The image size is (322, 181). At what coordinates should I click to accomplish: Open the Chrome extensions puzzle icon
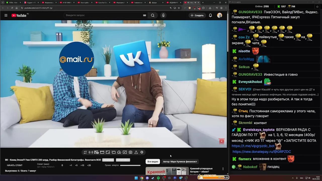click(x=203, y=8)
